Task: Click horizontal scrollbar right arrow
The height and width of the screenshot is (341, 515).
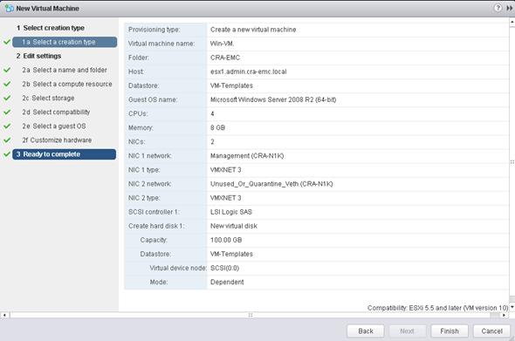Action: (505, 315)
